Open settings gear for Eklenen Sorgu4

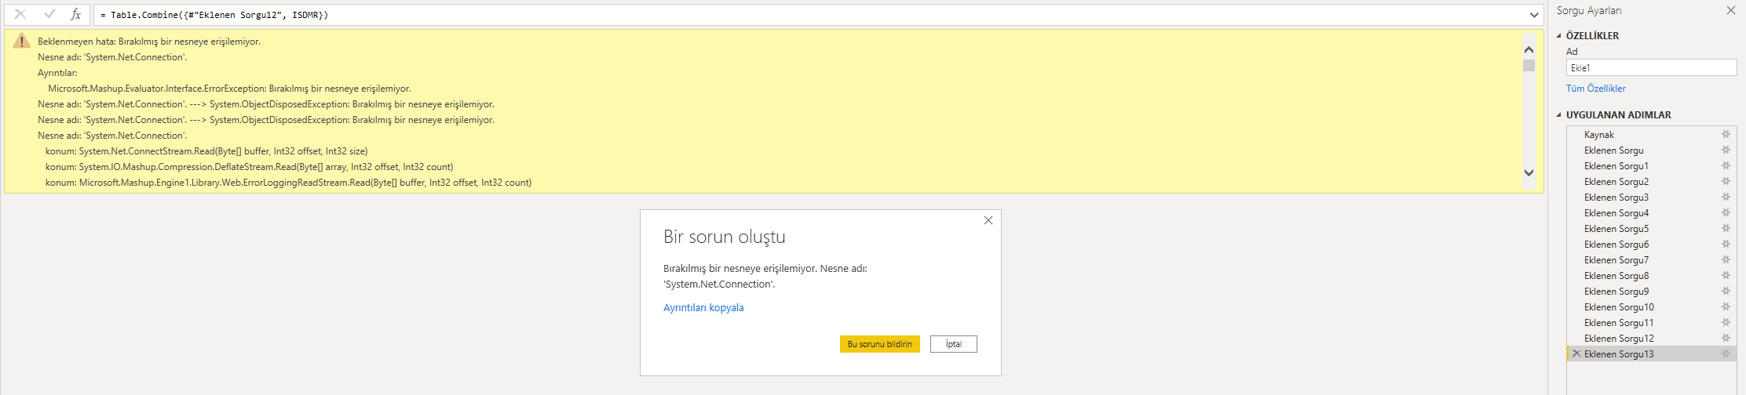(x=1726, y=213)
